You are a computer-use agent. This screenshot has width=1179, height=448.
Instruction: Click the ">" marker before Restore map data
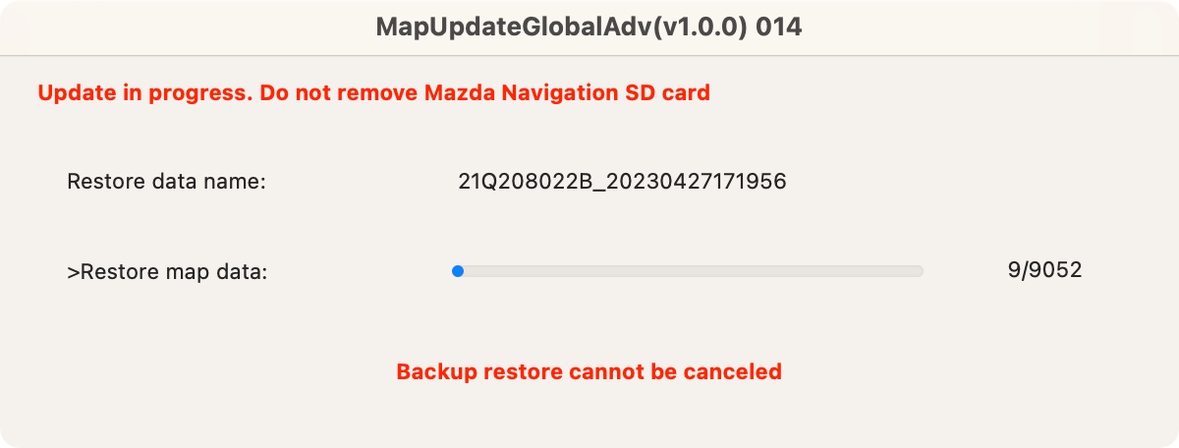[x=73, y=273]
